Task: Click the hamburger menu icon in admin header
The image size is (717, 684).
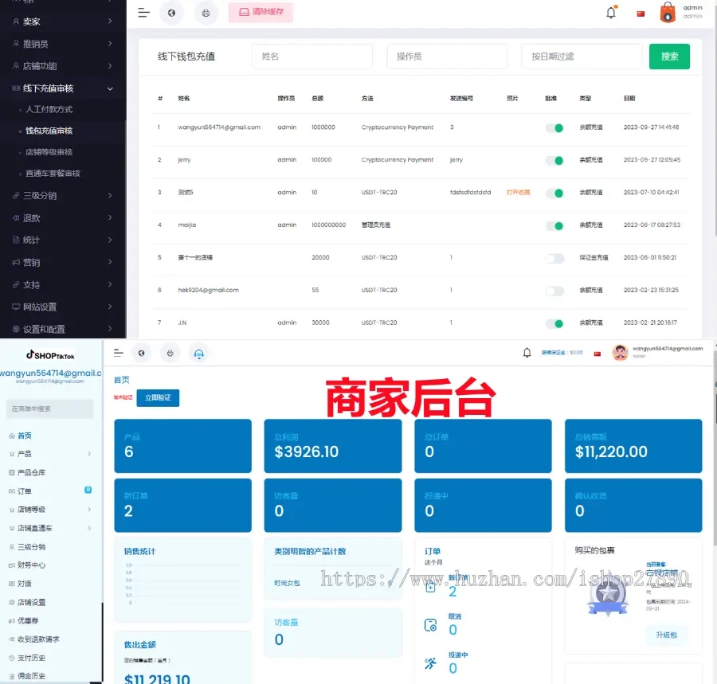Action: pyautogui.click(x=143, y=13)
